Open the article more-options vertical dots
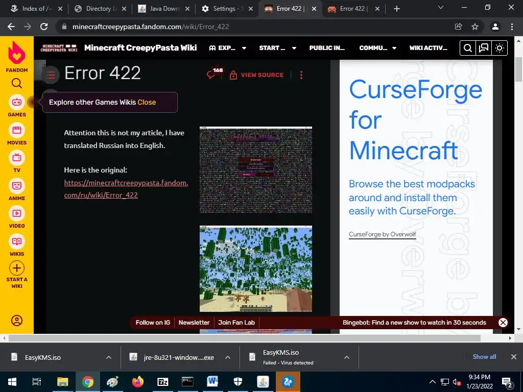The width and height of the screenshot is (523, 392). point(301,75)
